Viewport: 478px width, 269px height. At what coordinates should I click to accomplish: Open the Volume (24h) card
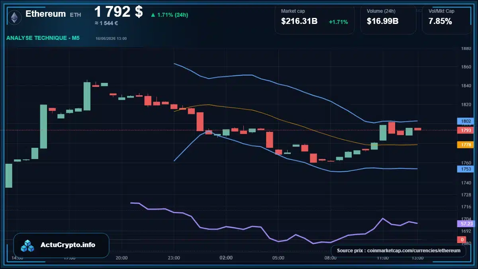pos(388,19)
